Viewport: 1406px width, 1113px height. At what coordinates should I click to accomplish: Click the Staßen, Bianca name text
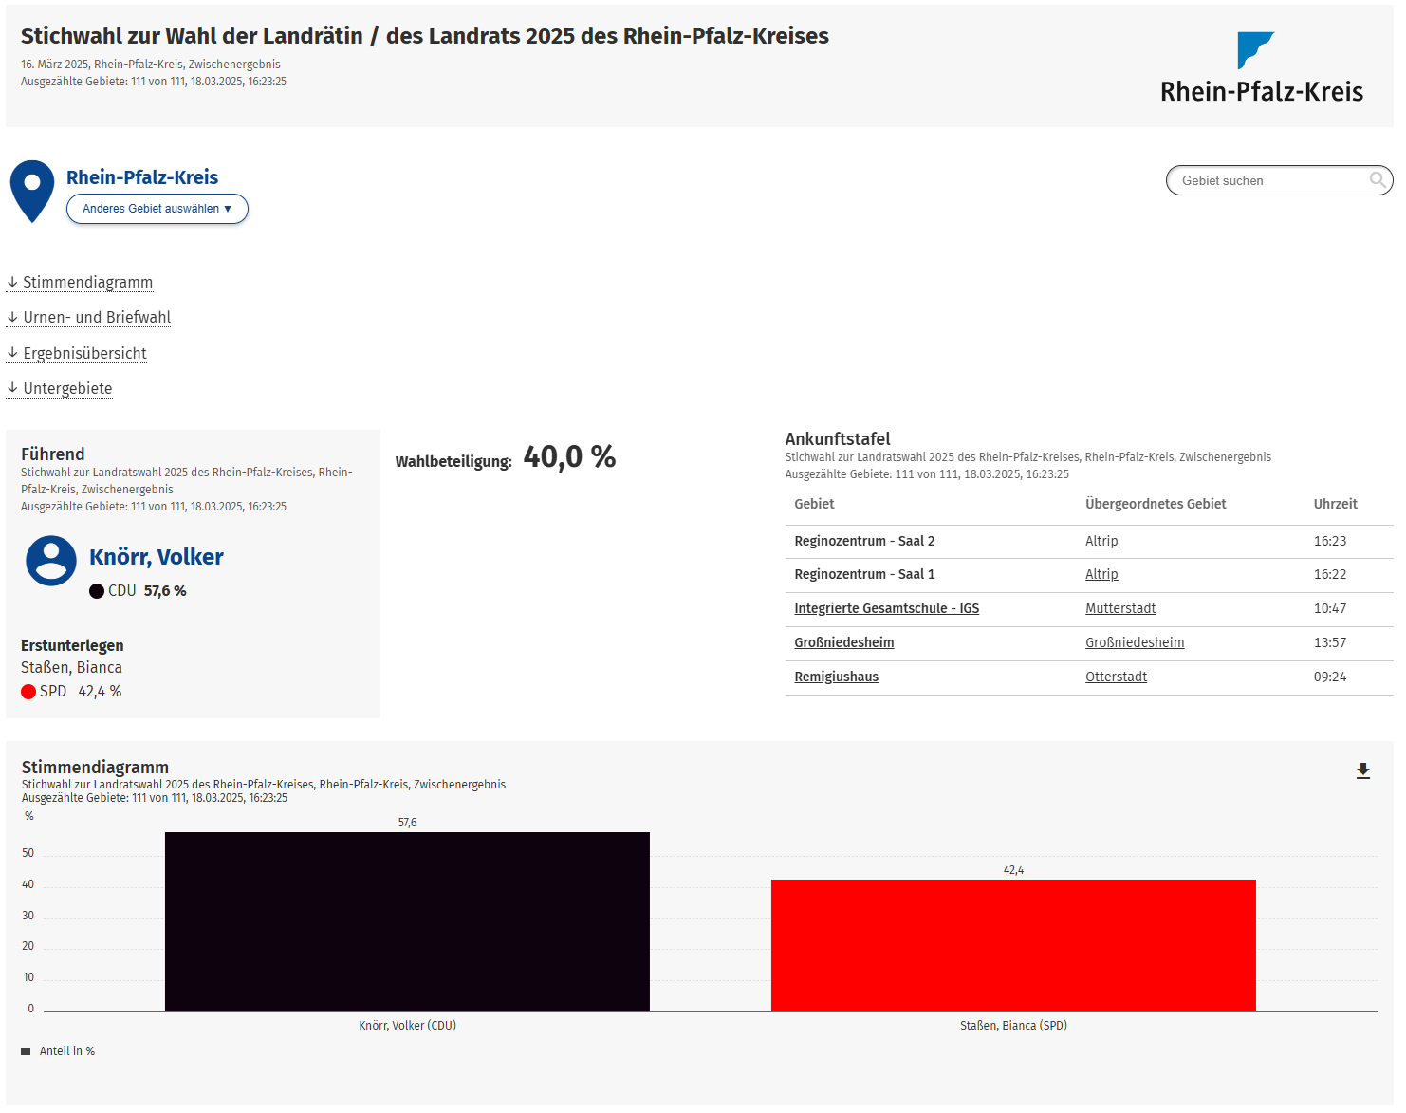(x=71, y=668)
